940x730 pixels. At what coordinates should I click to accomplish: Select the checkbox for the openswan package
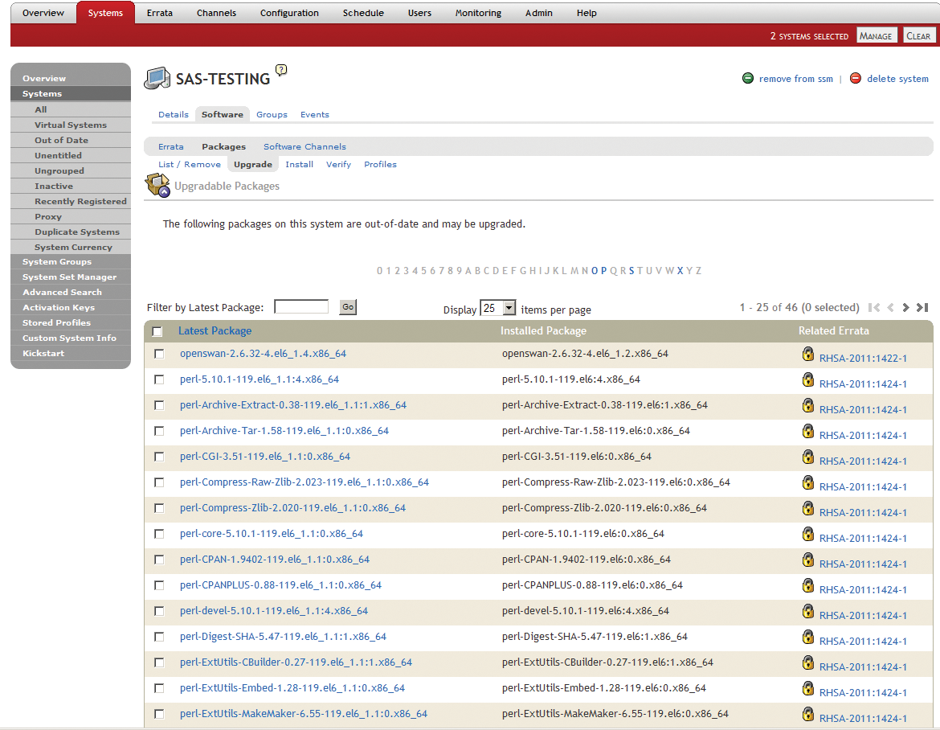coord(158,354)
